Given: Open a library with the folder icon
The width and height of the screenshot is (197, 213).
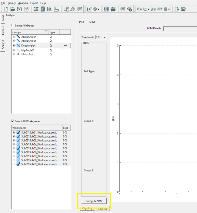Looking at the screenshot, I should 13,9.
